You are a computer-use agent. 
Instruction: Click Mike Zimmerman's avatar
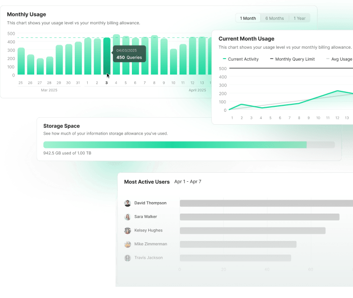coord(127,244)
